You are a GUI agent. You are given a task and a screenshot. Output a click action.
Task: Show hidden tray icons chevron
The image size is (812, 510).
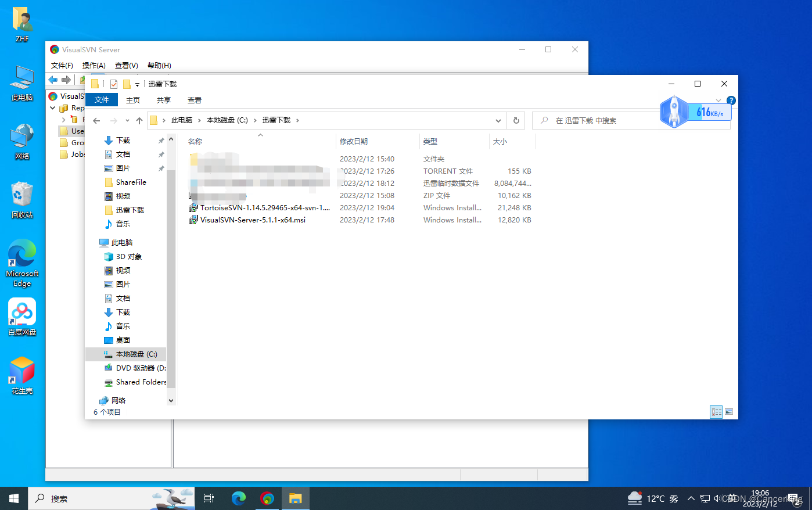point(691,498)
